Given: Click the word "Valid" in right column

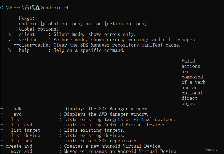Looking at the screenshot, I should pos(188,61).
